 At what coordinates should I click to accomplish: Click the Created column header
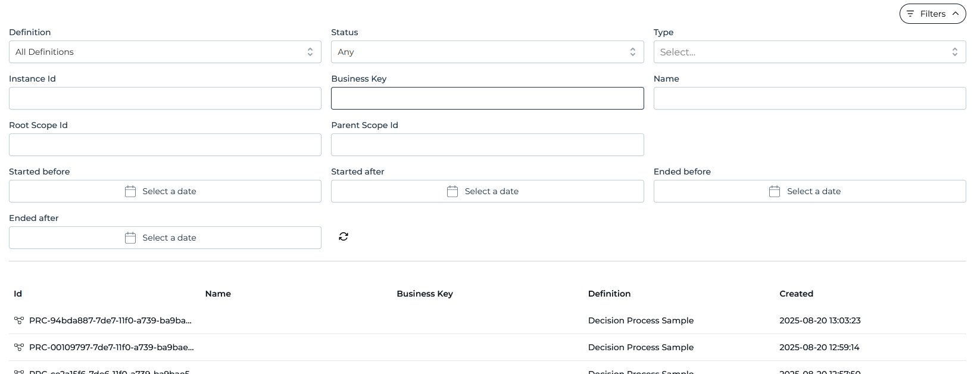[796, 294]
